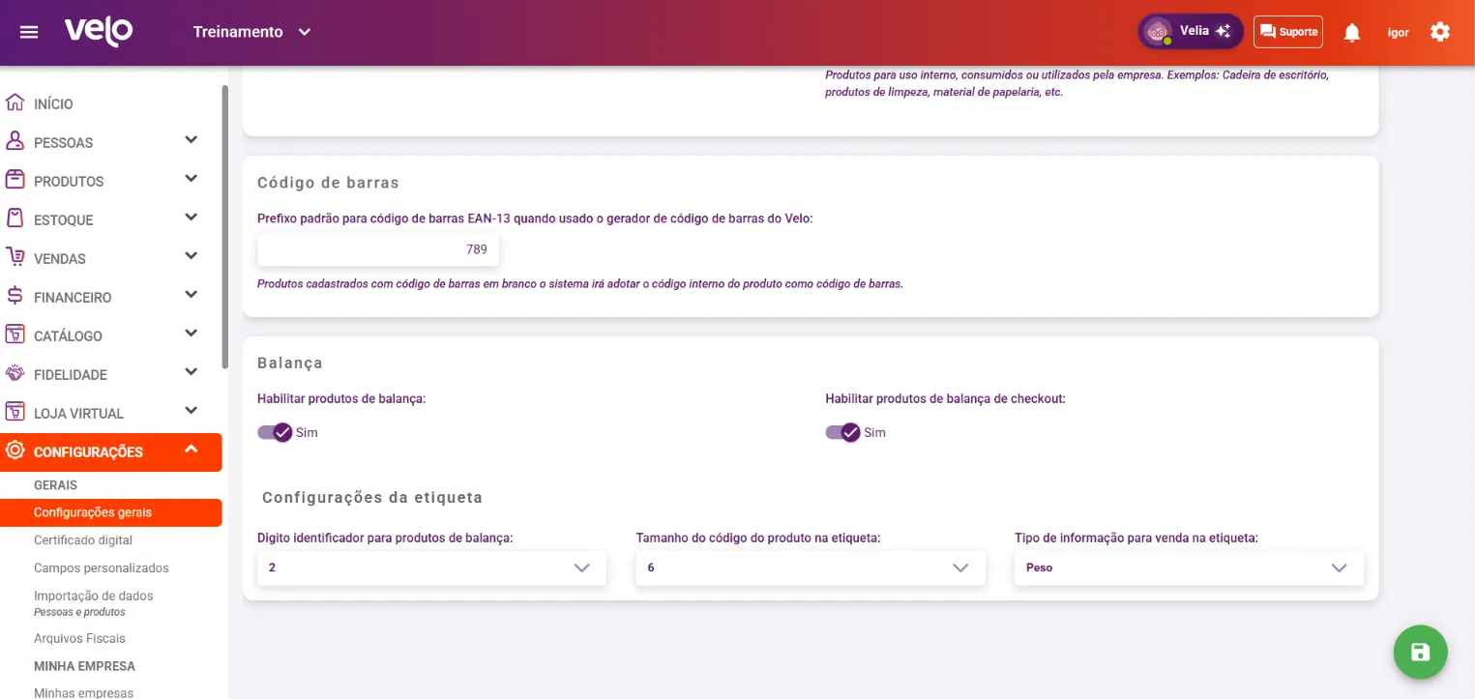Click the Configurações da etiqueta heading
1475x699 pixels.
click(x=372, y=498)
